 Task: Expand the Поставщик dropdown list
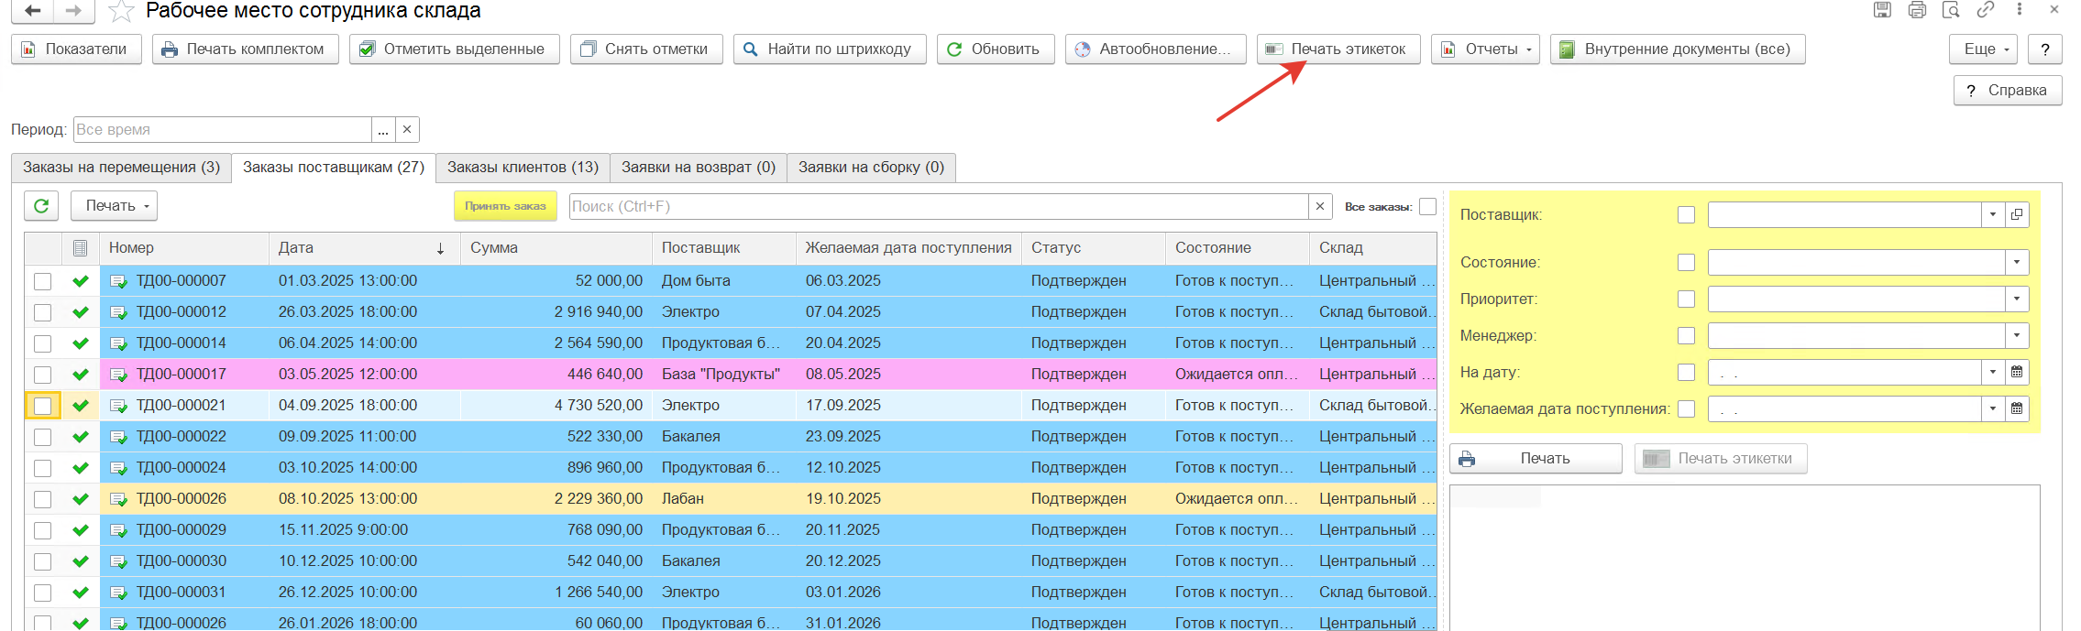click(1993, 214)
